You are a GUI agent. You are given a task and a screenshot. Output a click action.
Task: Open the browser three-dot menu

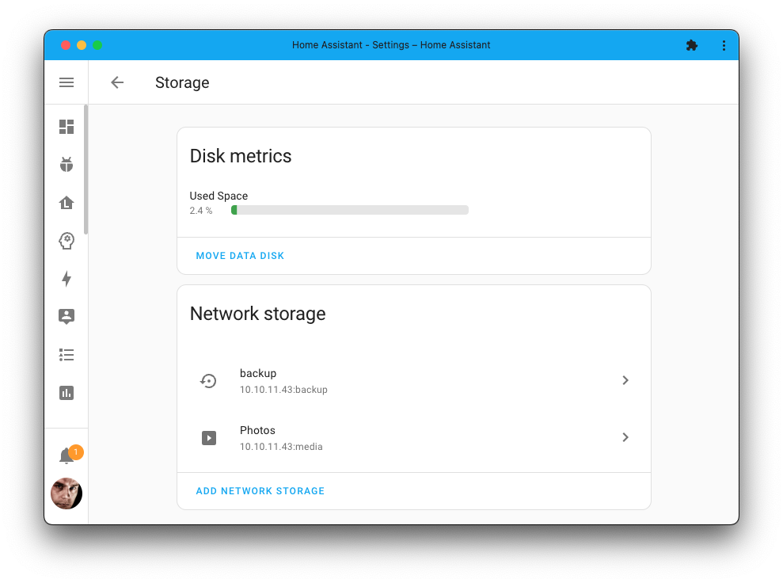tap(724, 45)
